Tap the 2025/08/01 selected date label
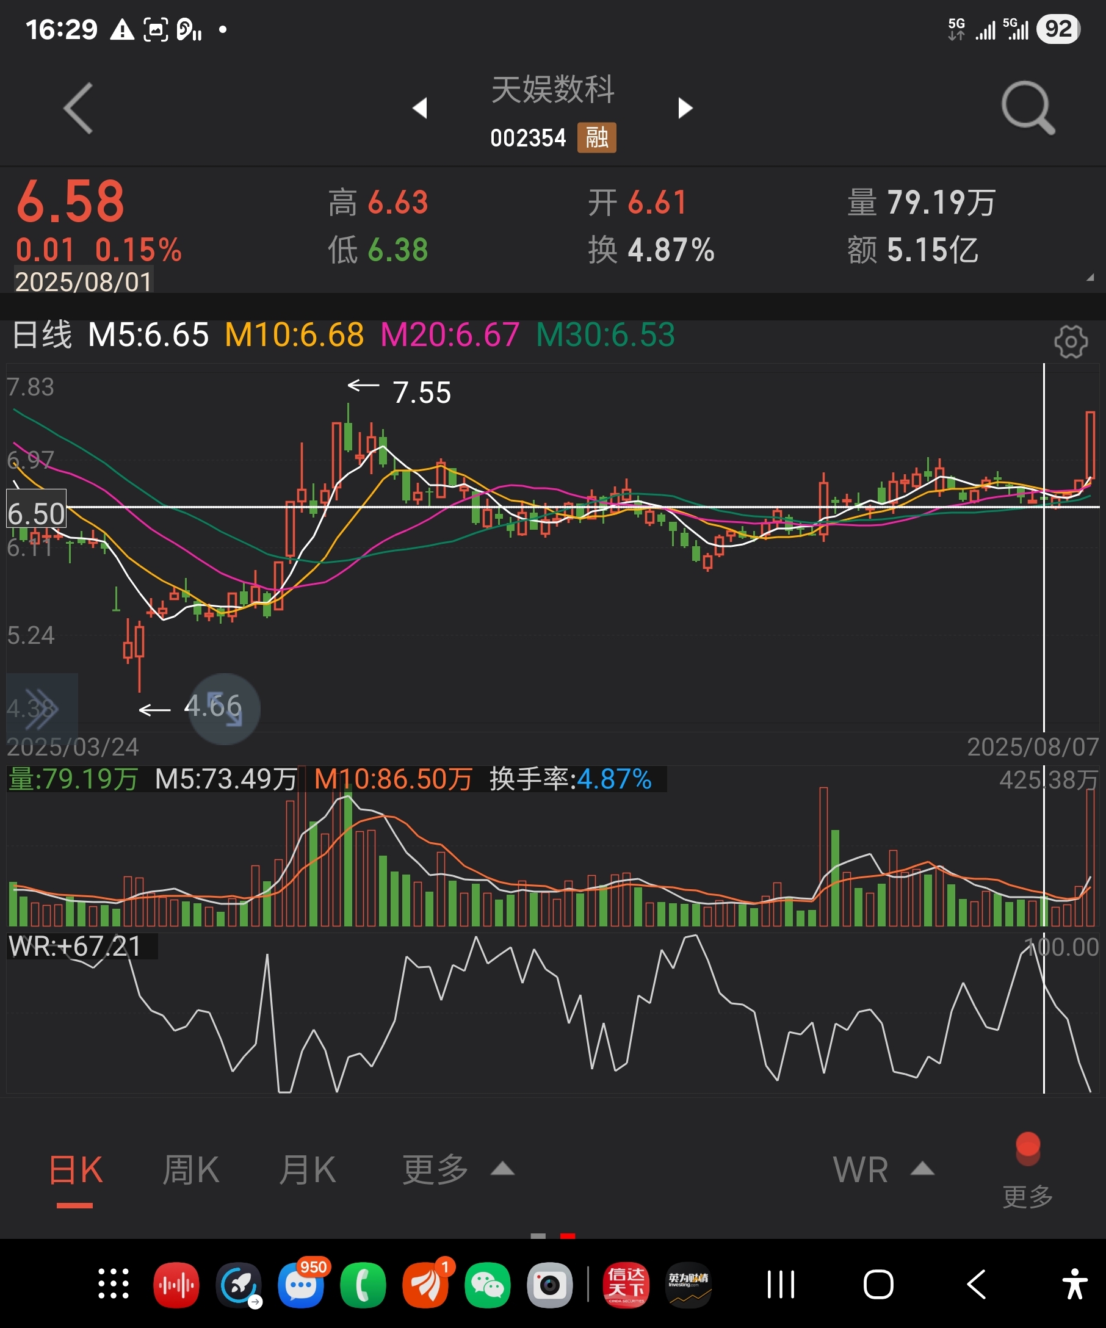The image size is (1106, 1328). coord(84,281)
